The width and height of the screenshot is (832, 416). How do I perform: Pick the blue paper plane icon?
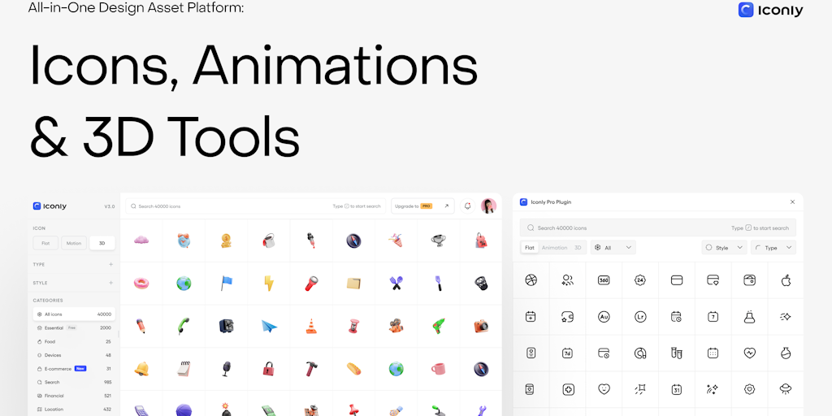[269, 326]
